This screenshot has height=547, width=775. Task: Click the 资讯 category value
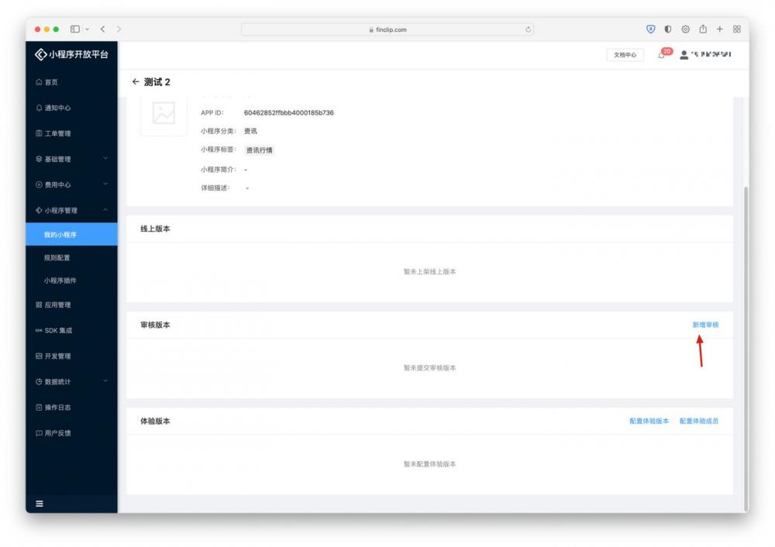click(x=250, y=131)
